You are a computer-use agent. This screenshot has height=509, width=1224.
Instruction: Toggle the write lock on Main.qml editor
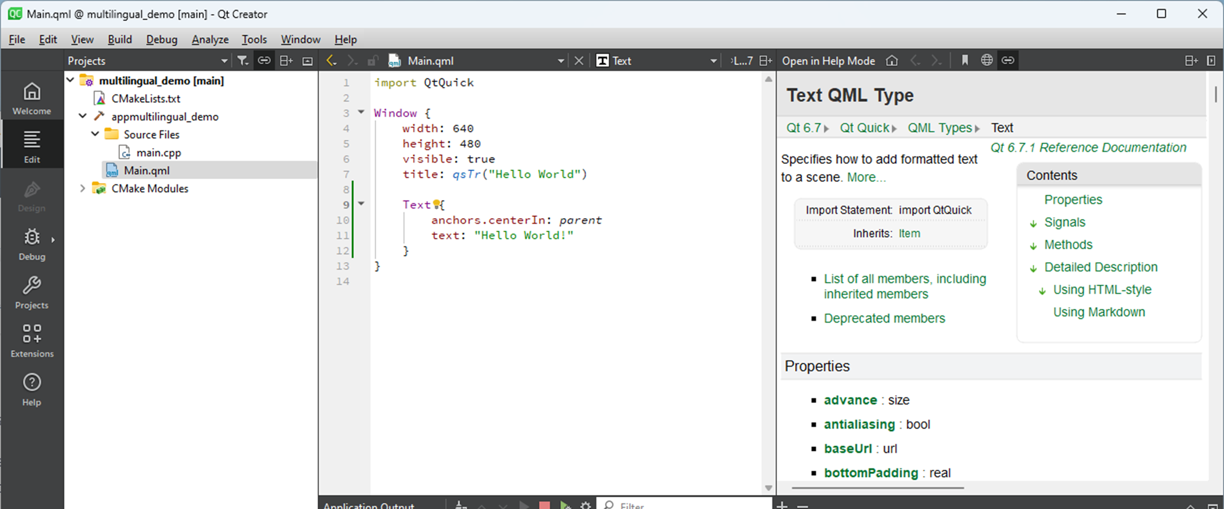coord(372,60)
